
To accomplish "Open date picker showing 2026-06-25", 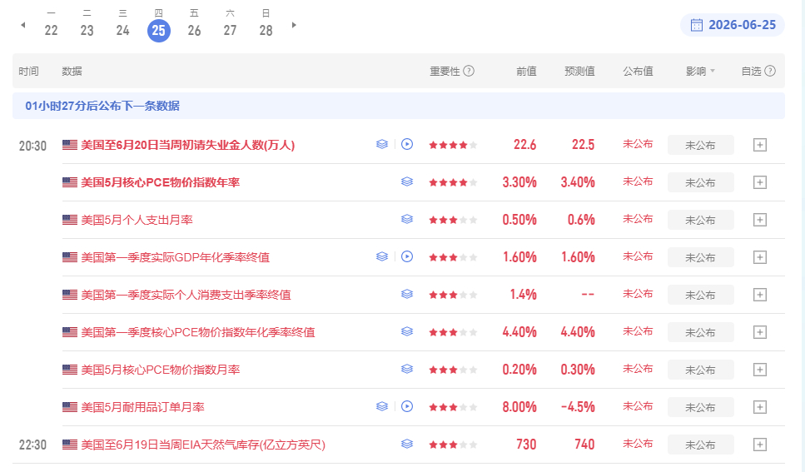I will click(733, 25).
